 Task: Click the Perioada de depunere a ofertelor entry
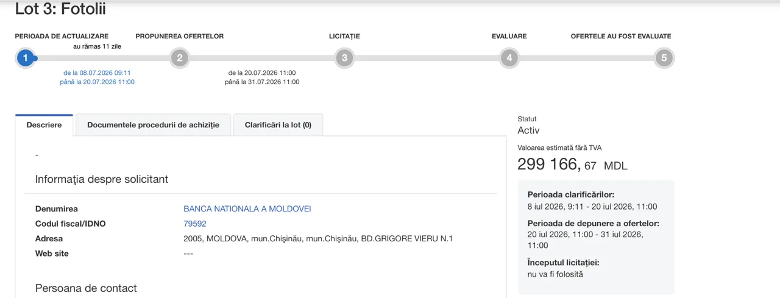click(x=594, y=235)
